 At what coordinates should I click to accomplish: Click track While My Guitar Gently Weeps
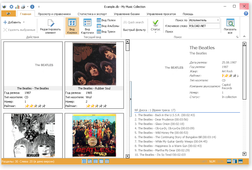[x=171, y=141]
